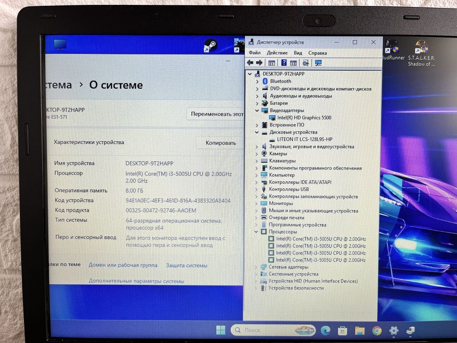Select Контроллеры IDE ATA/ATAPI row
Viewport: 457px width, 343px height.
[x=300, y=182]
